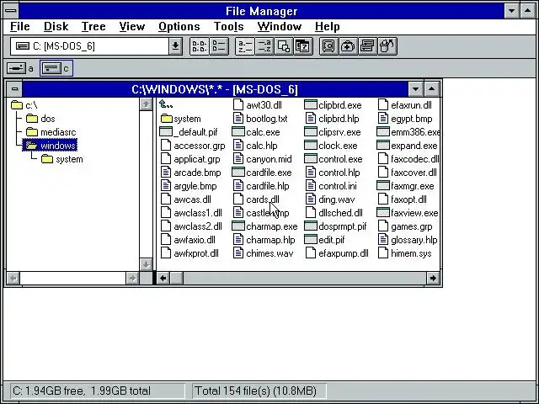Open the C:\WINDOWS child window control menu
The height and width of the screenshot is (404, 539).
14,89
